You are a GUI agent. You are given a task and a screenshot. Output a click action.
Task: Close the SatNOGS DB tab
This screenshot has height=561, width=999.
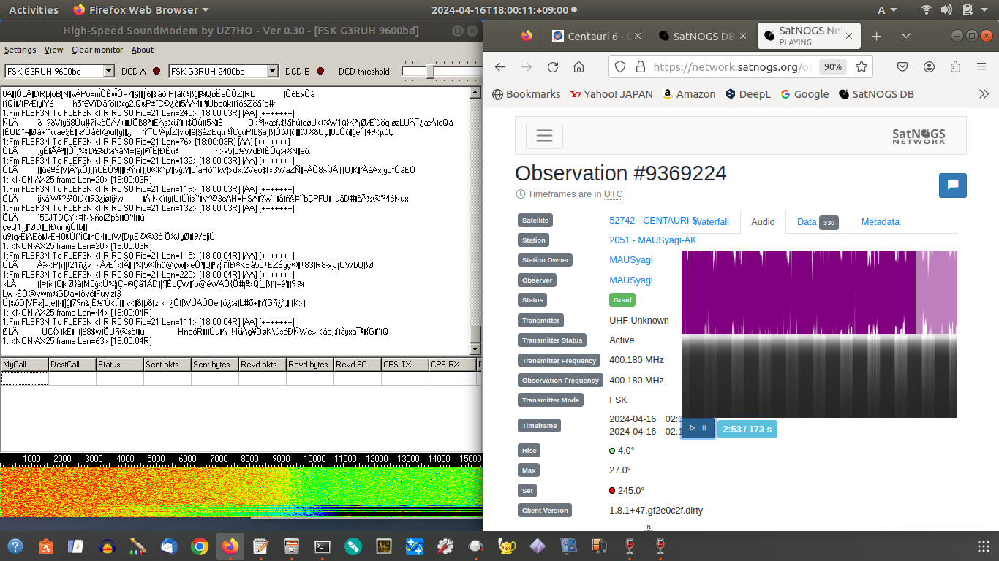click(x=742, y=36)
